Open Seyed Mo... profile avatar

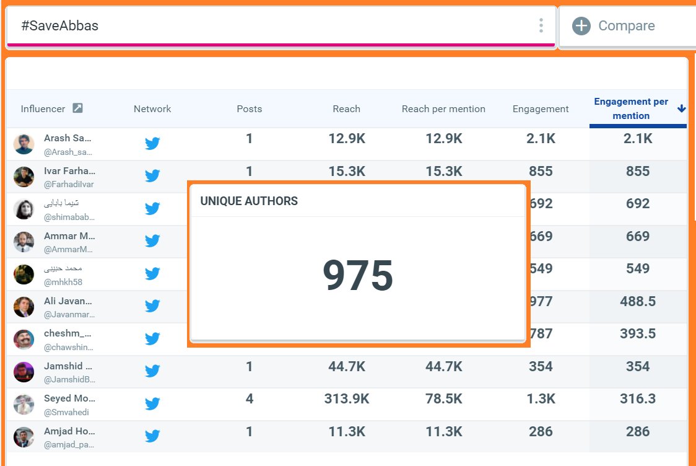click(x=24, y=405)
